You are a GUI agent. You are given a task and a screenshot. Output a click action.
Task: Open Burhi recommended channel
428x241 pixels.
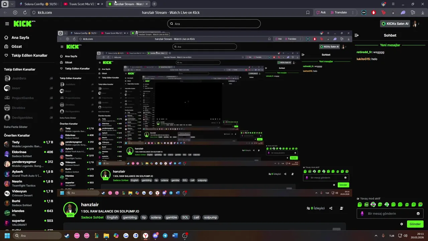[28, 203]
